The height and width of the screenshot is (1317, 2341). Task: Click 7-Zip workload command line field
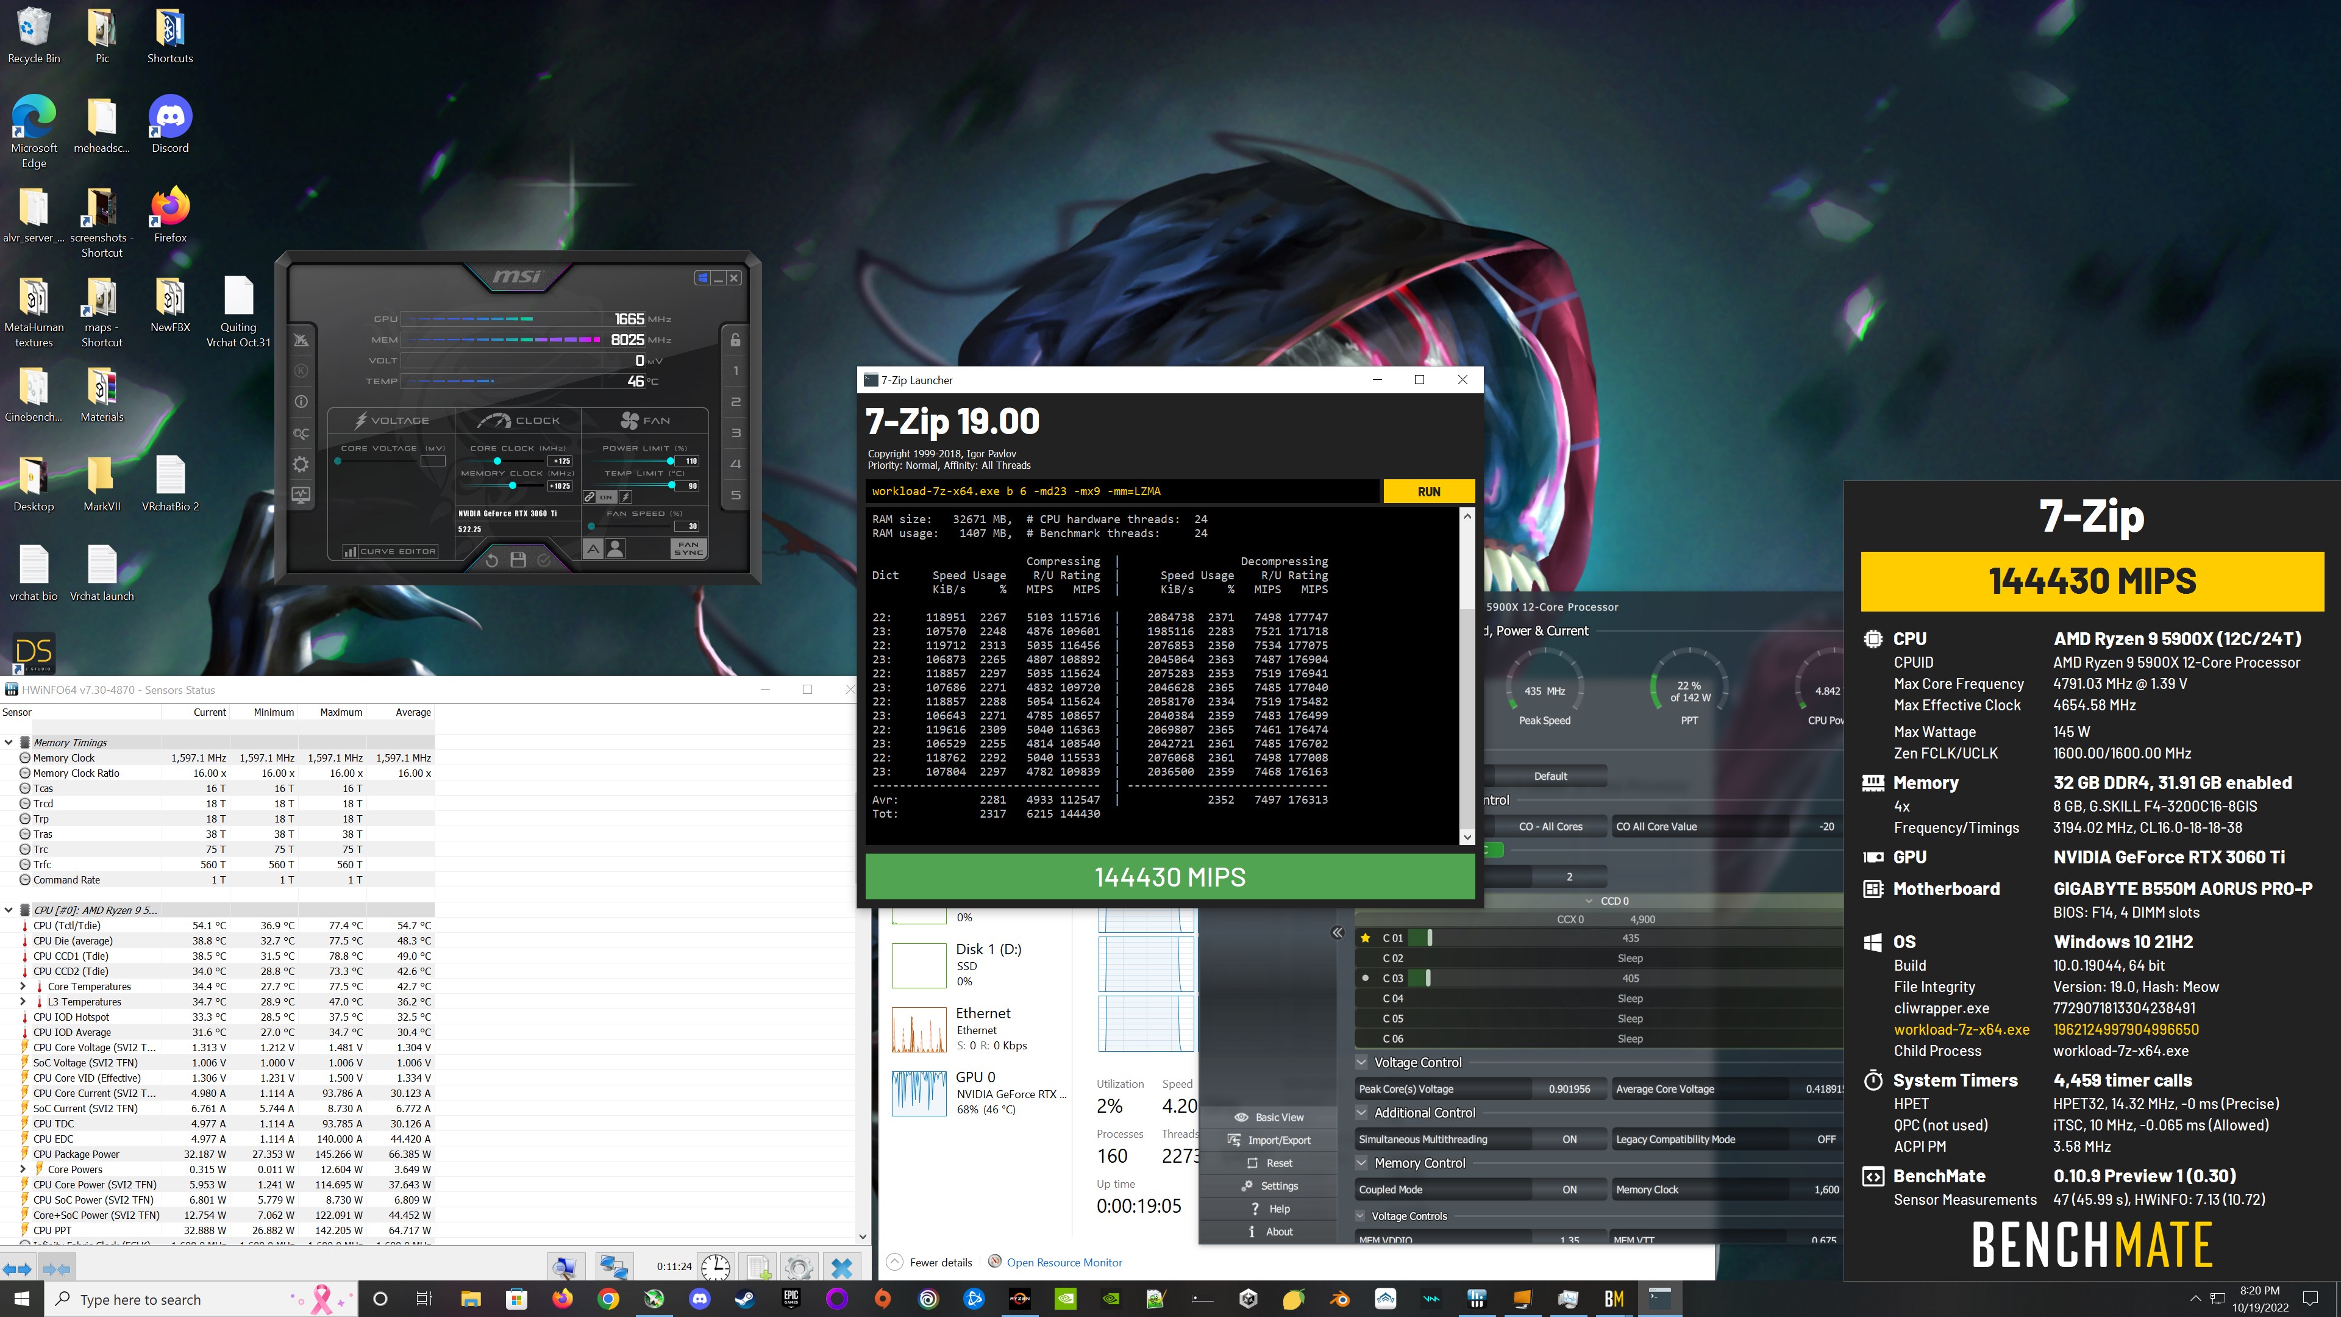[1123, 491]
